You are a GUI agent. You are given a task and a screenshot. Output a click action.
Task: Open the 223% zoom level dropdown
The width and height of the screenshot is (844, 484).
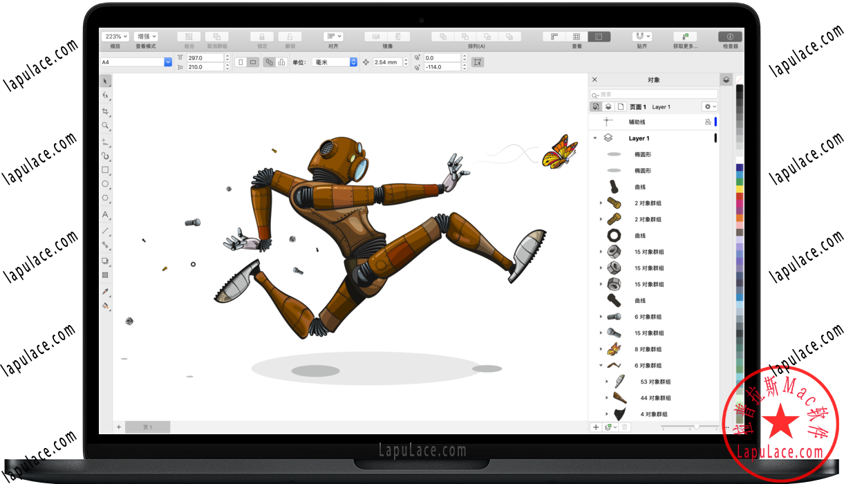115,37
